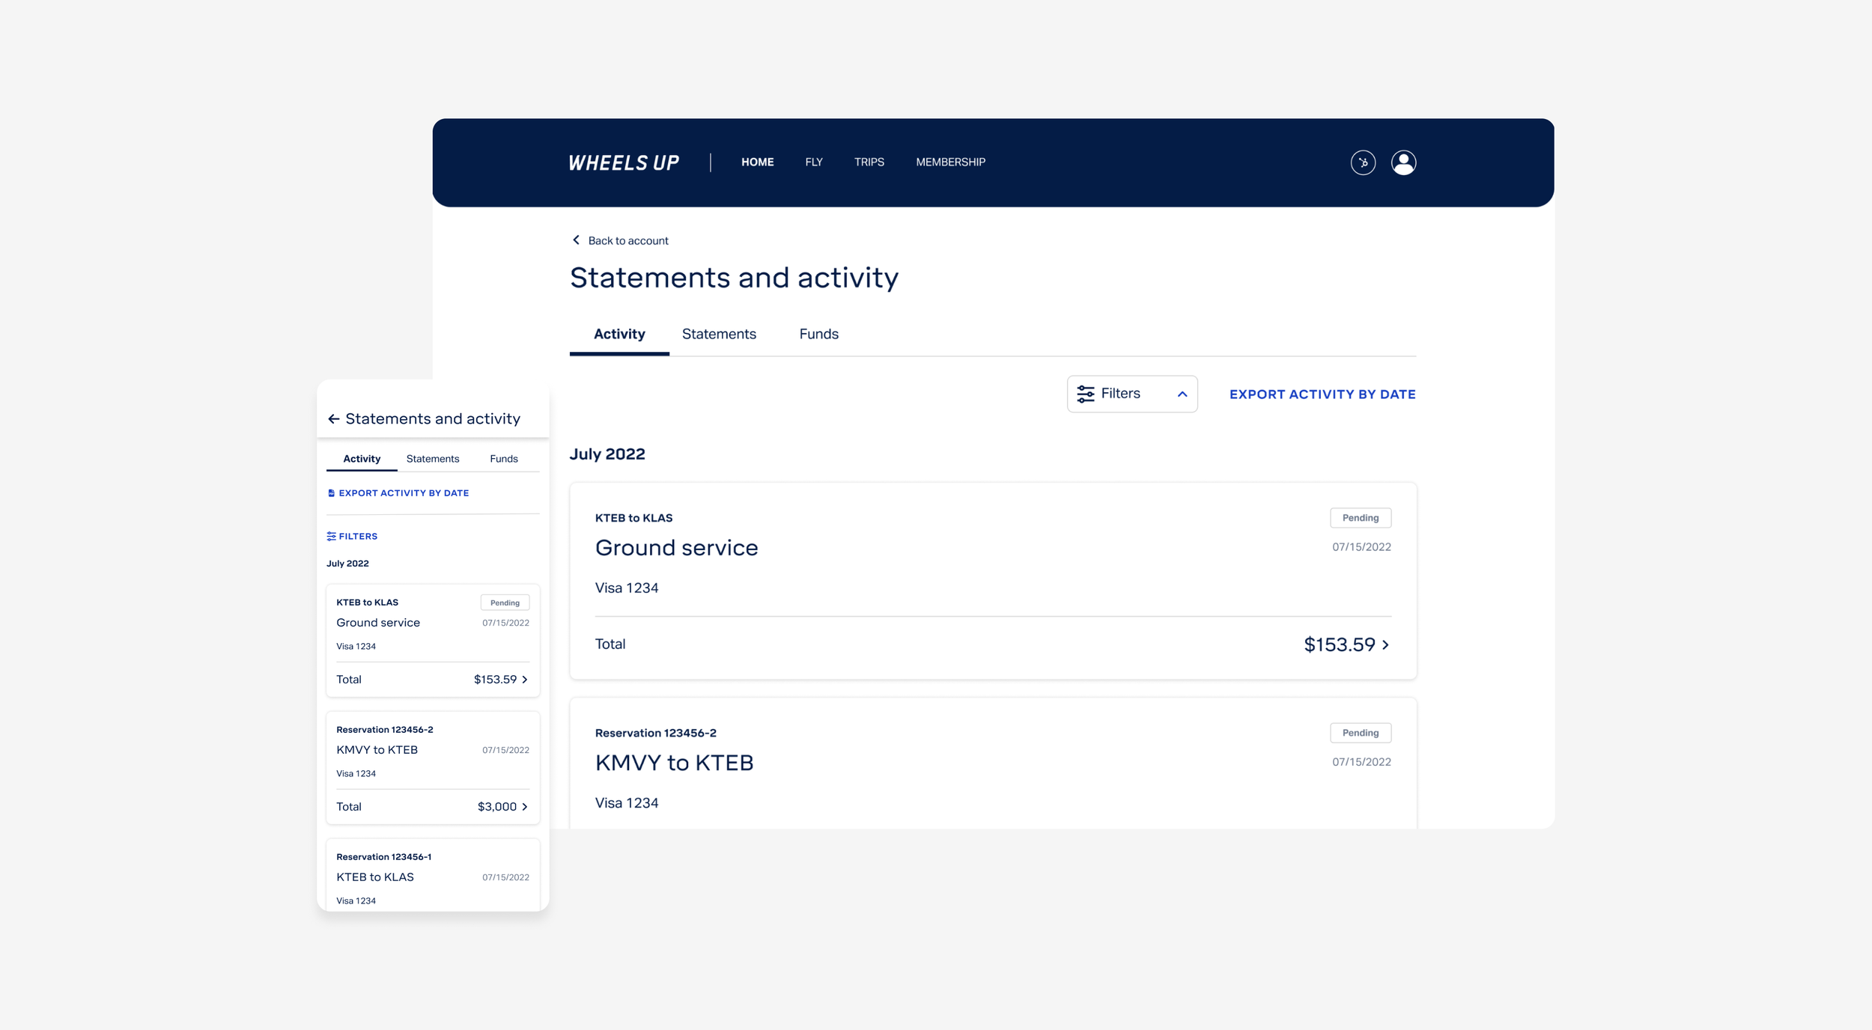This screenshot has width=1872, height=1030.
Task: Click the sliders icon in Filters button
Action: pyautogui.click(x=1085, y=394)
